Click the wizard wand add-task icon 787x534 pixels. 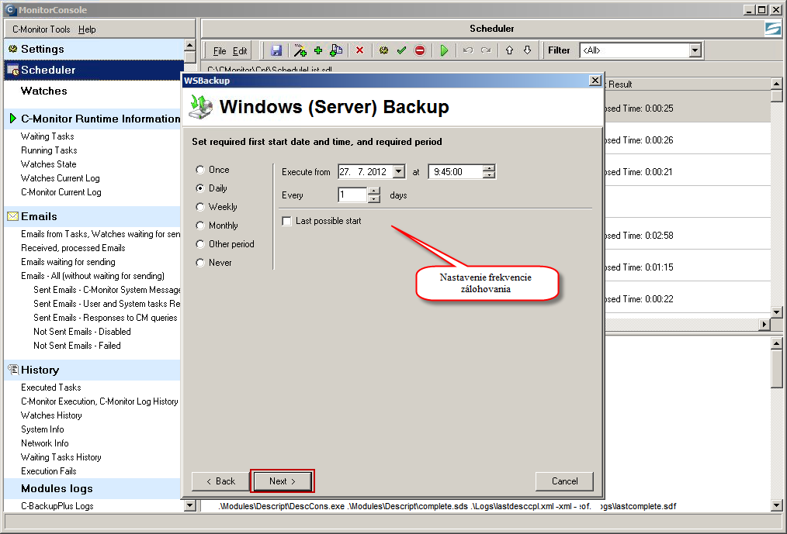click(300, 50)
